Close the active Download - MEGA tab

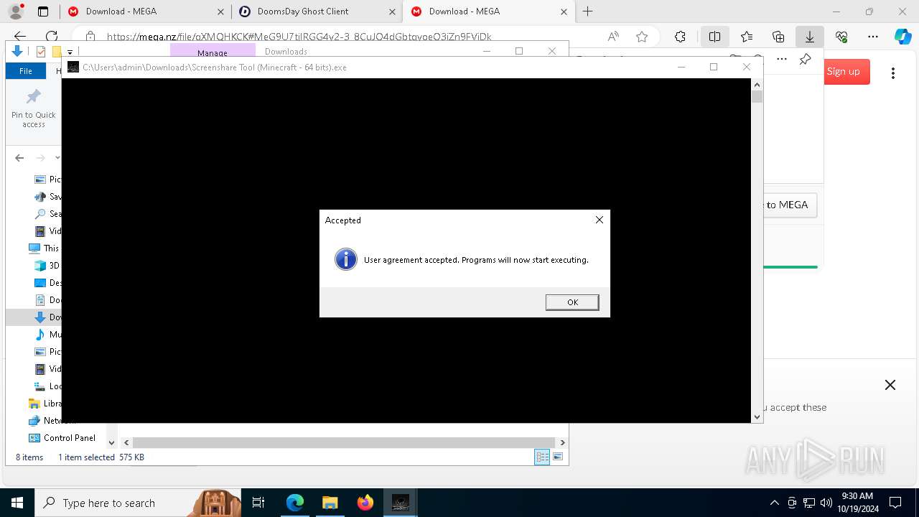click(564, 11)
